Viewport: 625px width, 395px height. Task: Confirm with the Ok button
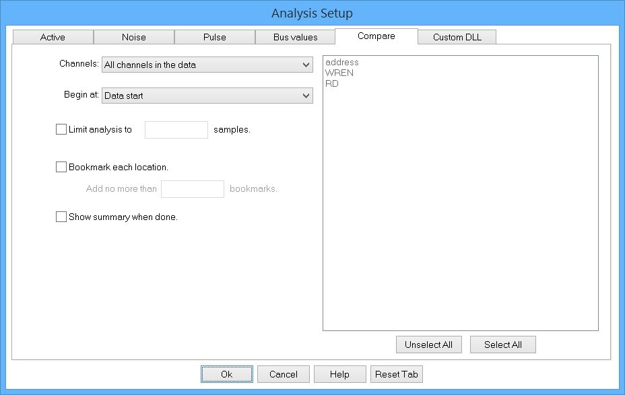point(227,374)
